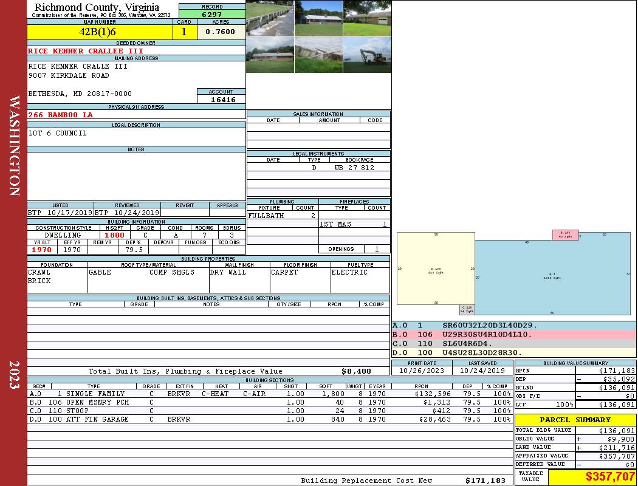This screenshot has height=486, width=638.
Task: Click the red taxable value $357,707
Action: (592, 477)
